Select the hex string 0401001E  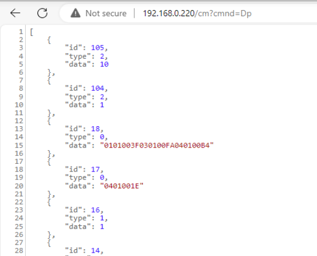121,186
